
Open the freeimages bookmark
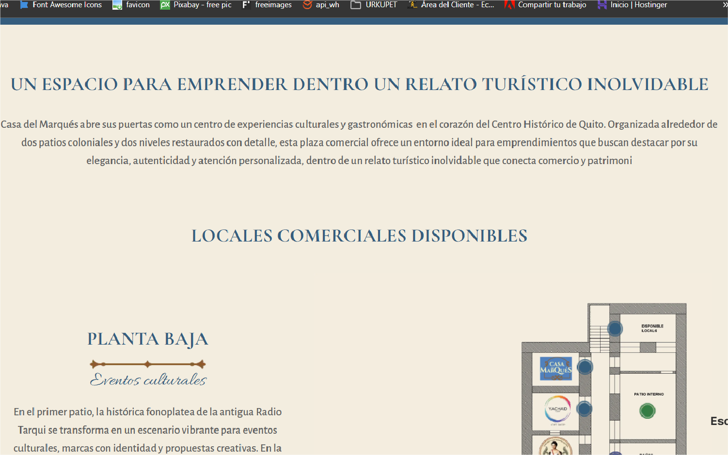tap(267, 5)
